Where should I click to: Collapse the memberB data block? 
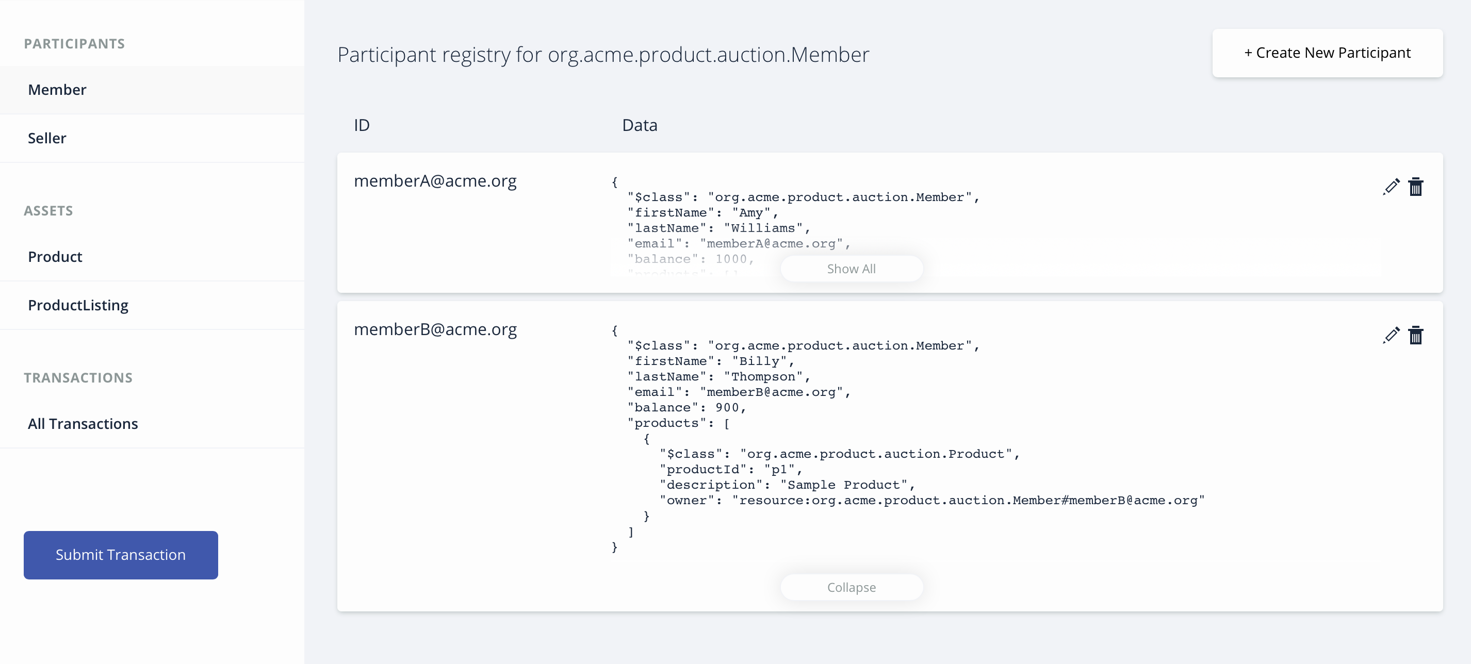point(851,588)
